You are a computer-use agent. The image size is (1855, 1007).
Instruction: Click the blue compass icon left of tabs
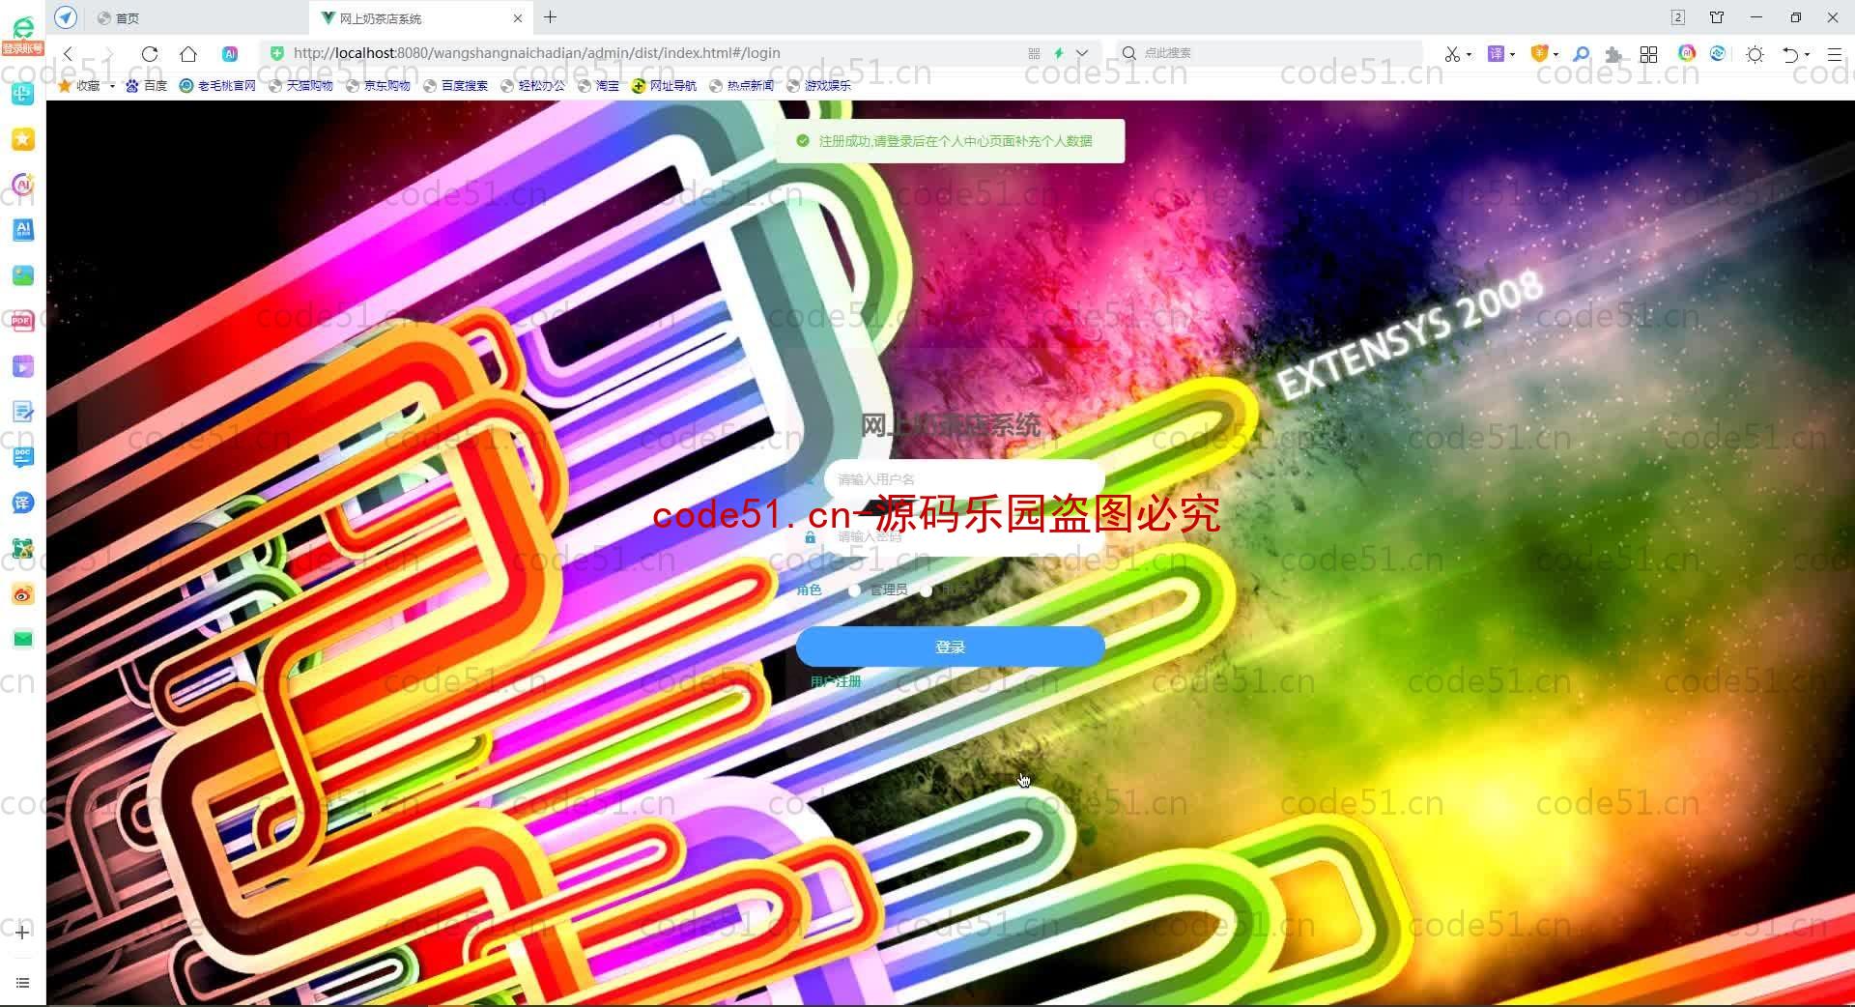click(x=66, y=17)
